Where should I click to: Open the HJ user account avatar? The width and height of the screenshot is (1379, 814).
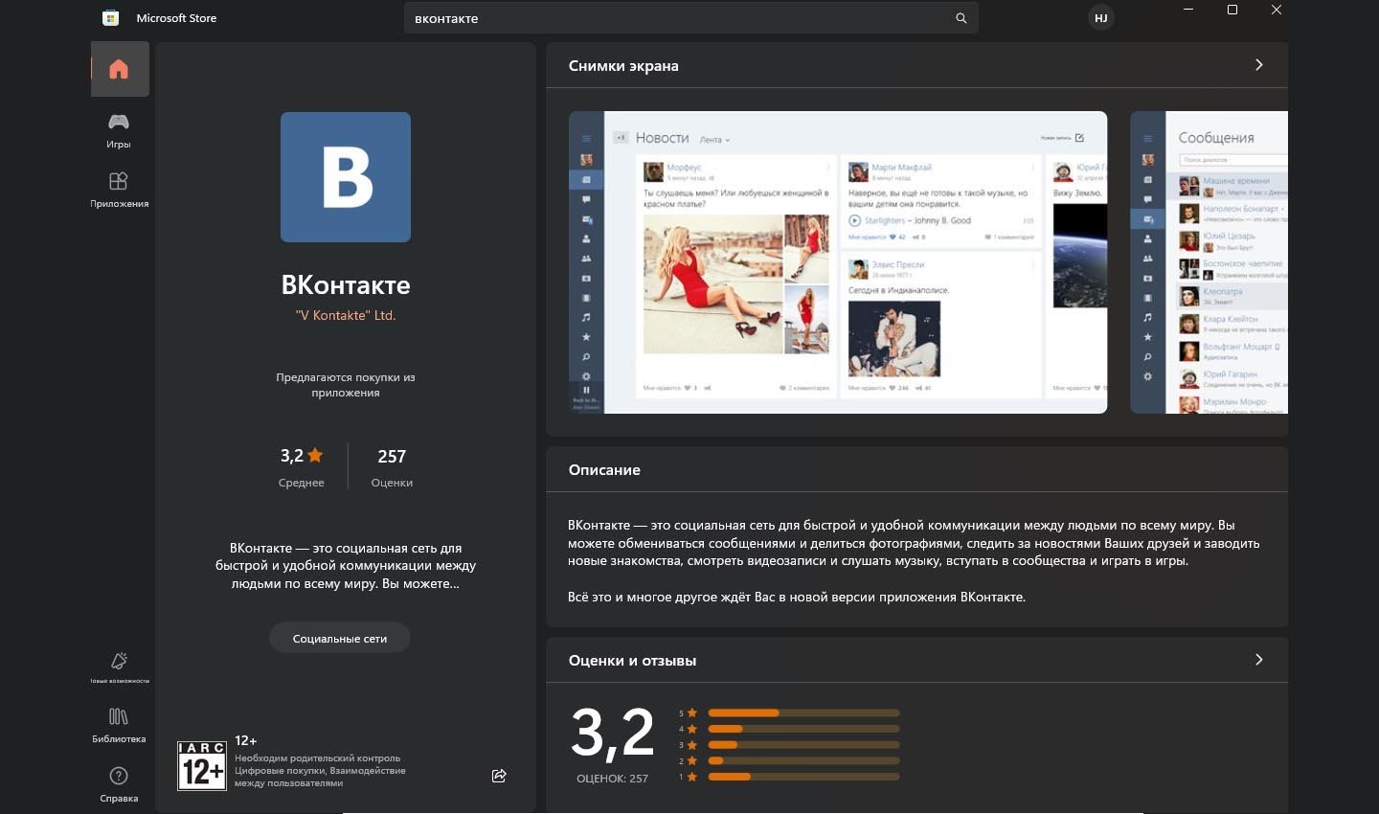1101,18
